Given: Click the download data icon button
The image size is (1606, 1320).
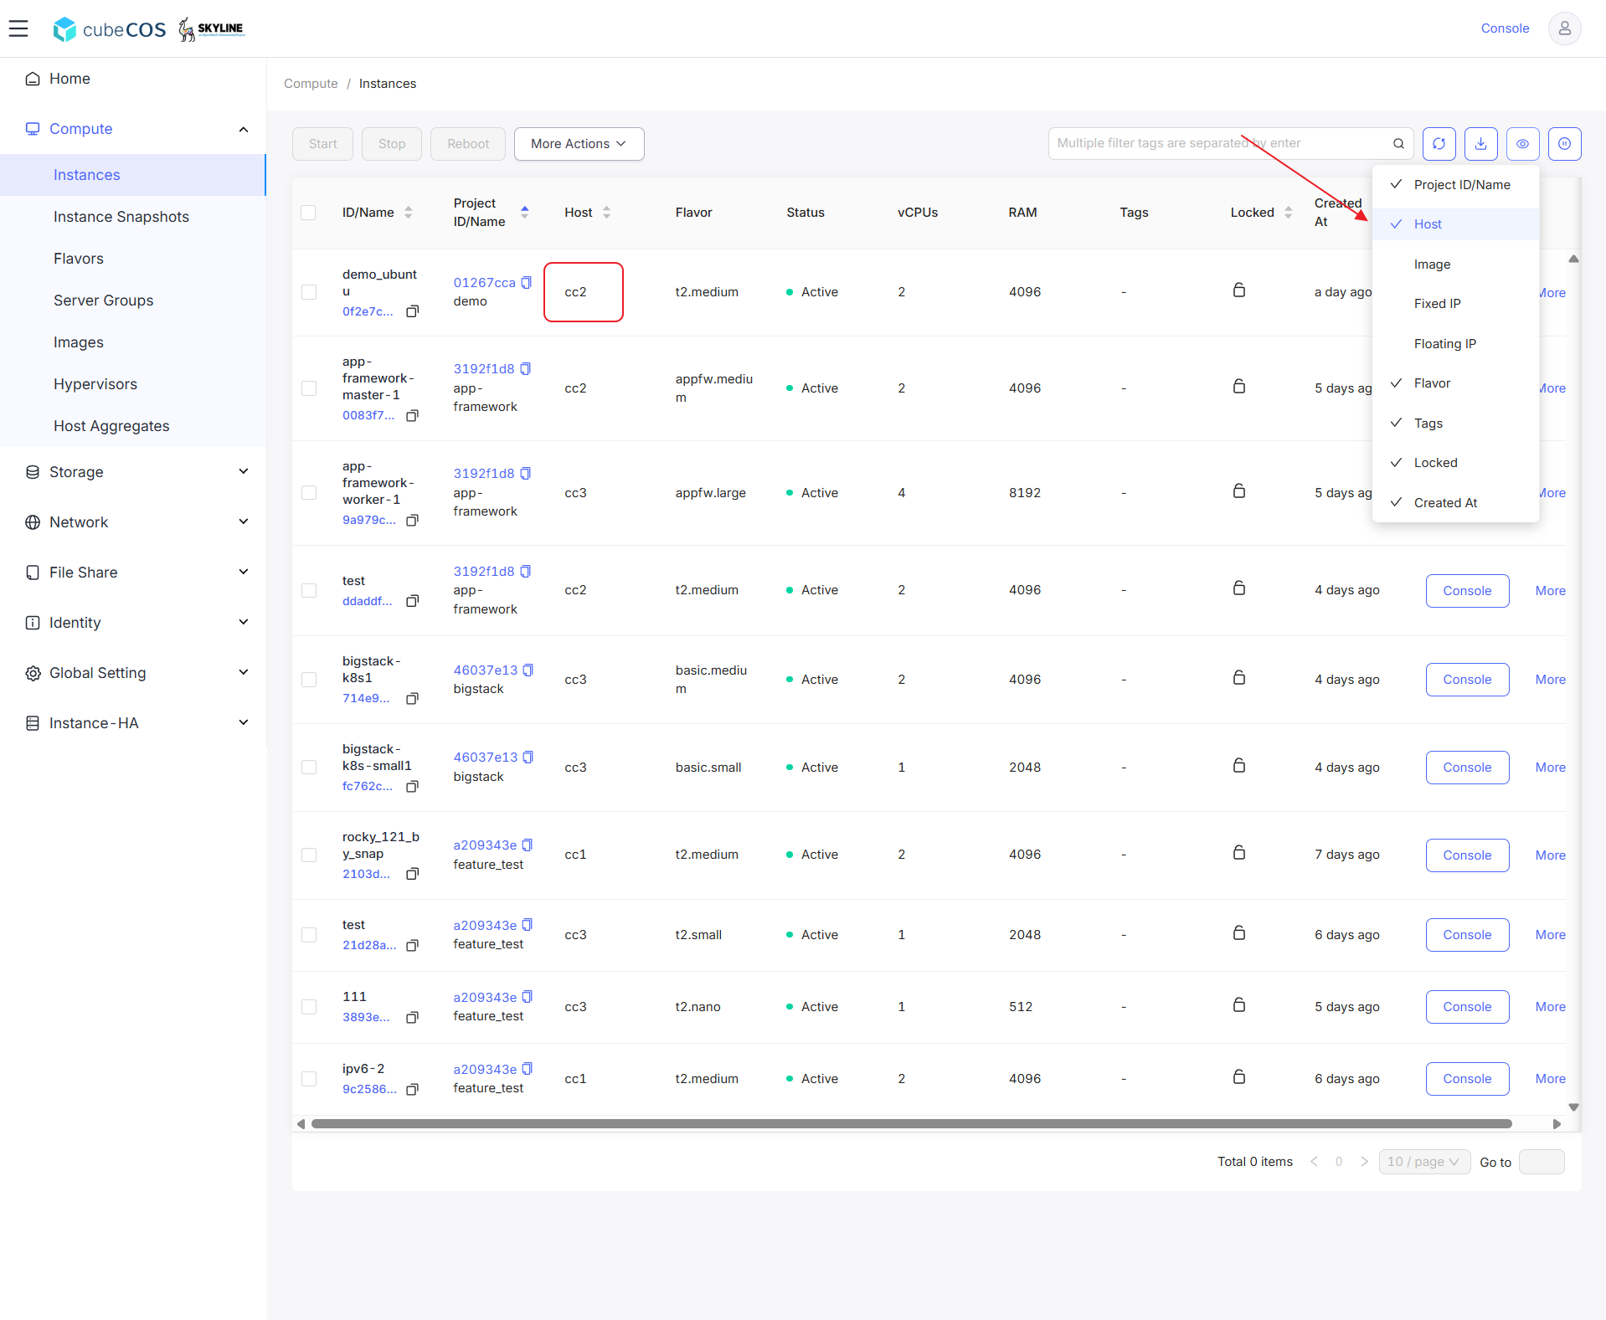Looking at the screenshot, I should click(1480, 144).
